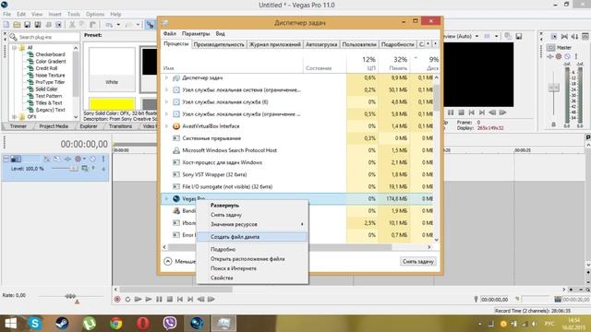Click the Снять задачу button
The height and width of the screenshot is (332, 591).
coord(418,261)
